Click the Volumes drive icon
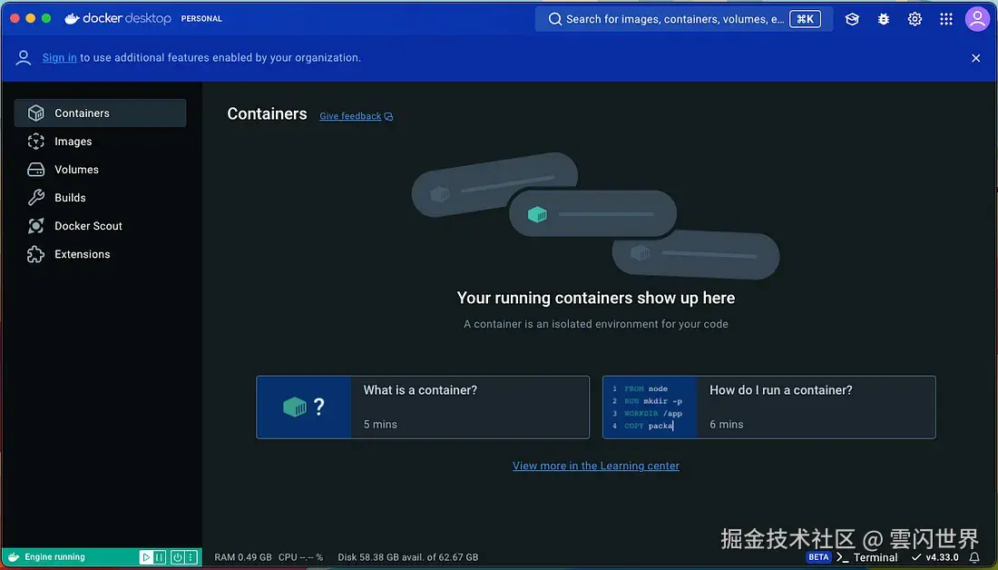 click(x=35, y=170)
